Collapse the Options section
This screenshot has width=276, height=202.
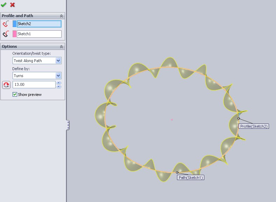(x=61, y=46)
